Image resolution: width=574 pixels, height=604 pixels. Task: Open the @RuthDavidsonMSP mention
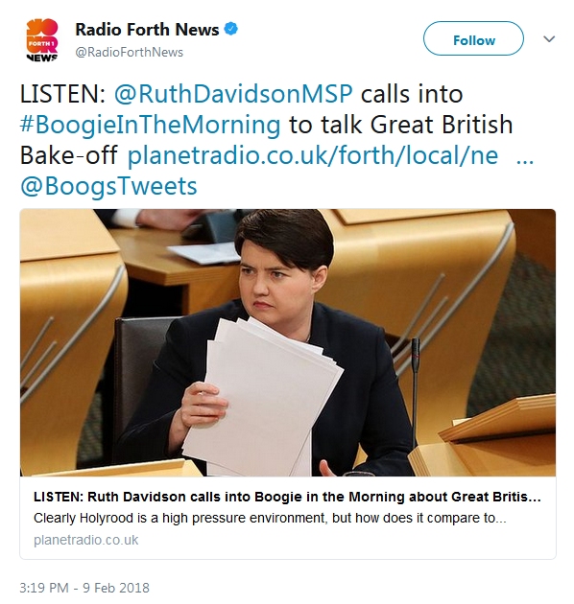[x=233, y=94]
